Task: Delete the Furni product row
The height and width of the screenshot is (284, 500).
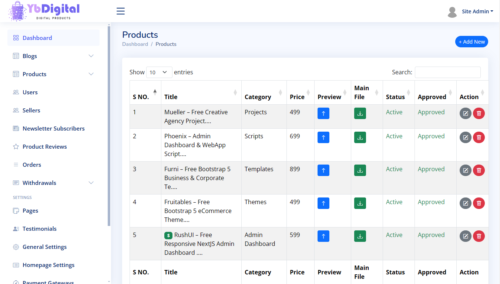Action: (x=479, y=170)
